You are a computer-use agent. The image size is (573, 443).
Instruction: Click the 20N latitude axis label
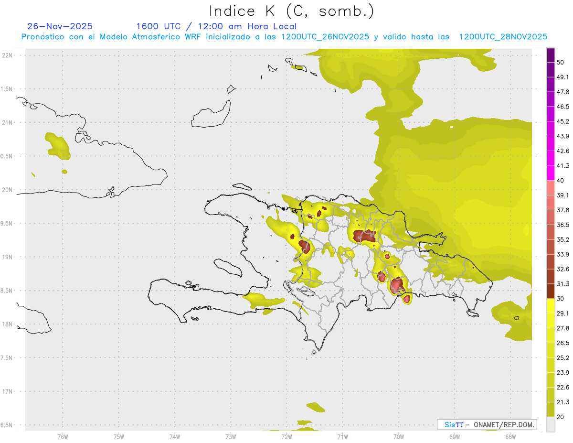pyautogui.click(x=8, y=190)
